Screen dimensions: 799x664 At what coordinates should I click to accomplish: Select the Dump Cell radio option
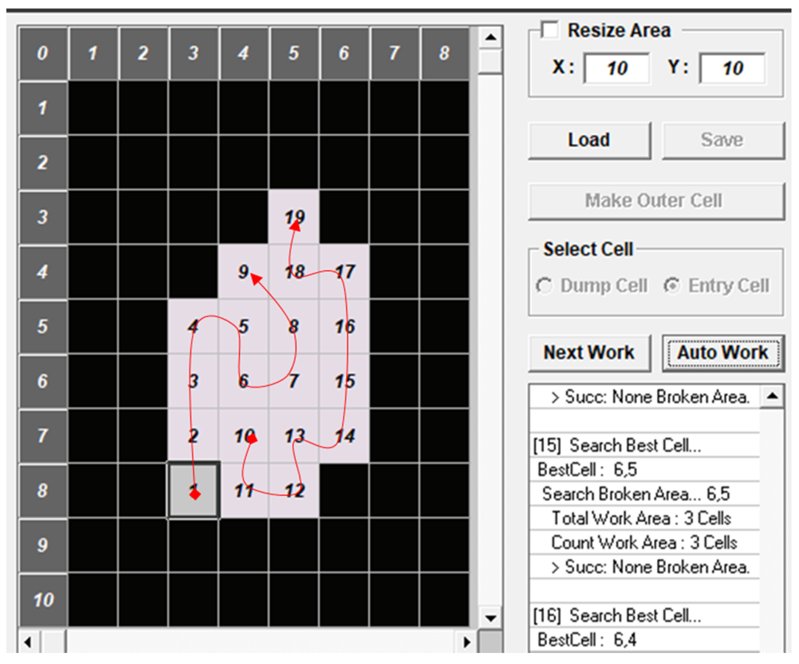tap(544, 286)
